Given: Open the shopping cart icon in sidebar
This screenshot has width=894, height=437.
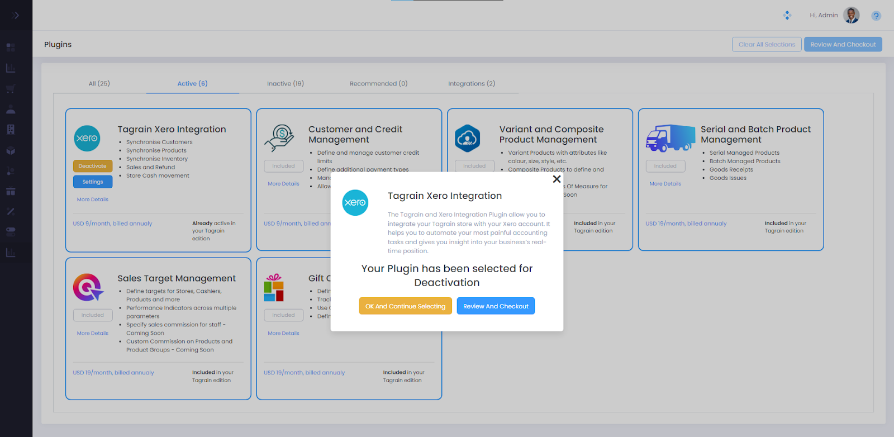Looking at the screenshot, I should point(11,89).
